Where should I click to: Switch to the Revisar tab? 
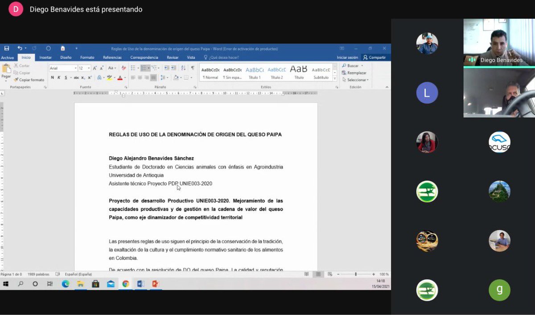[x=173, y=58]
